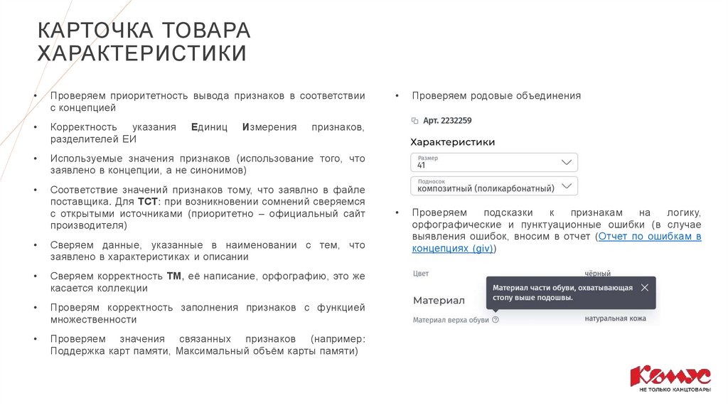Click bullet Сверяем корректность ТМ
The image size is (728, 408).
click(208, 281)
